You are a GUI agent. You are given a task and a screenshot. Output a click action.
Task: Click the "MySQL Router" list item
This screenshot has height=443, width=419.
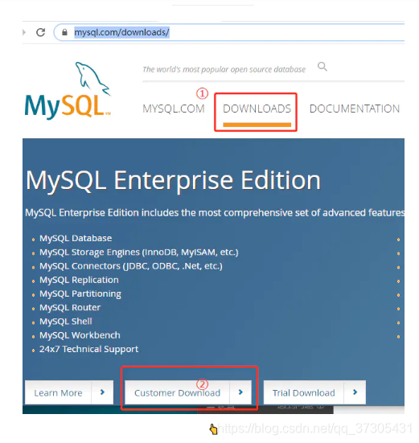[x=70, y=307]
